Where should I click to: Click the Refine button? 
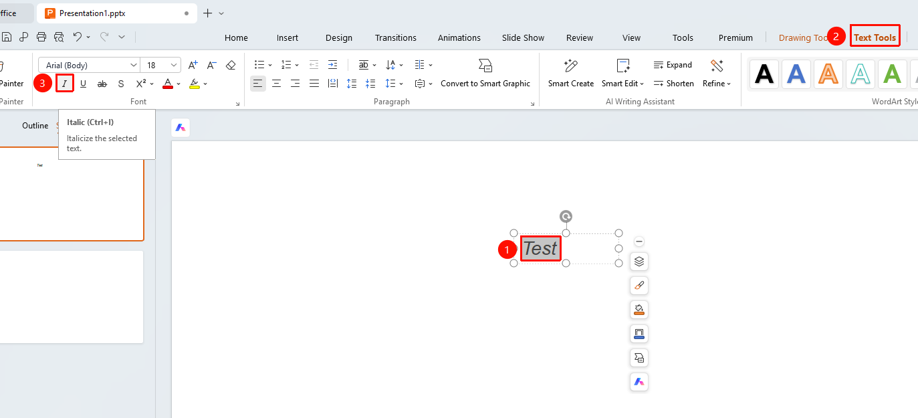coord(717,74)
